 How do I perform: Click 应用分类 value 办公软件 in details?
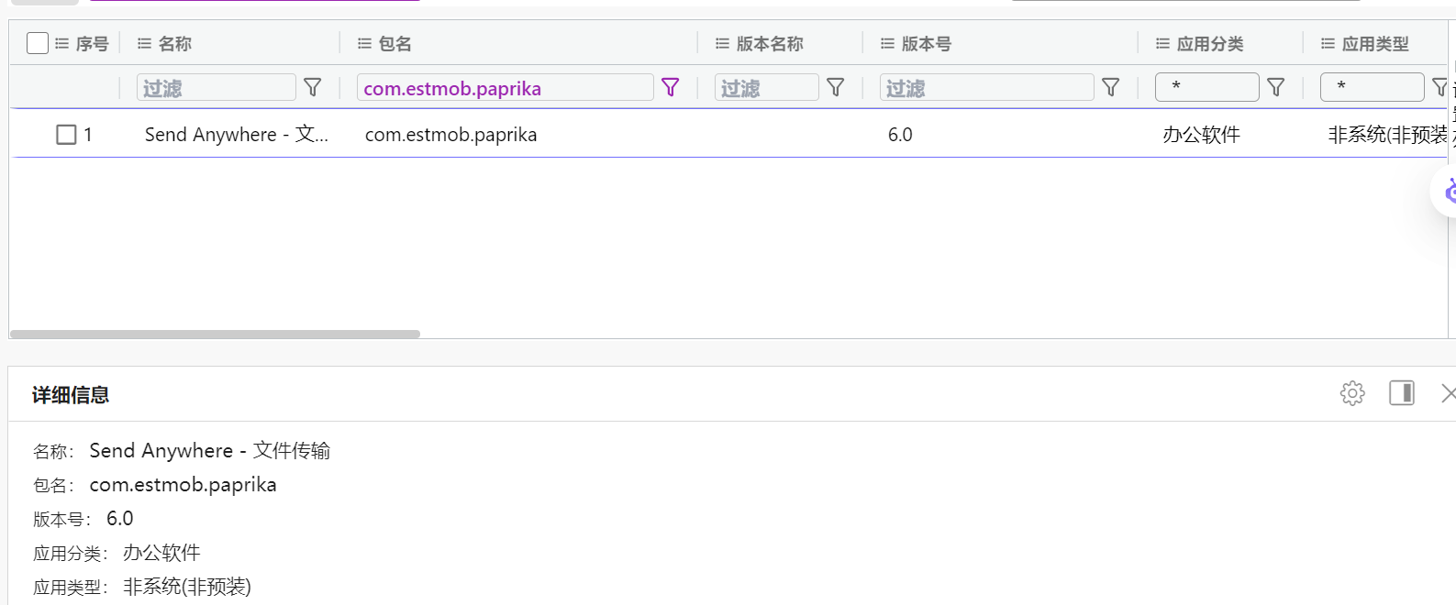click(161, 552)
